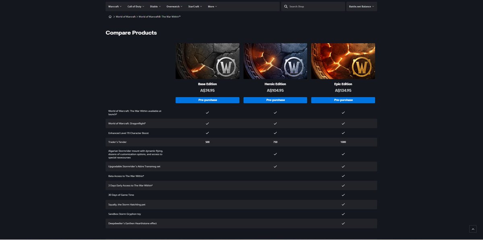The height and width of the screenshot is (240, 483).
Task: Pre-purchase the Epic Edition
Action: tap(343, 100)
